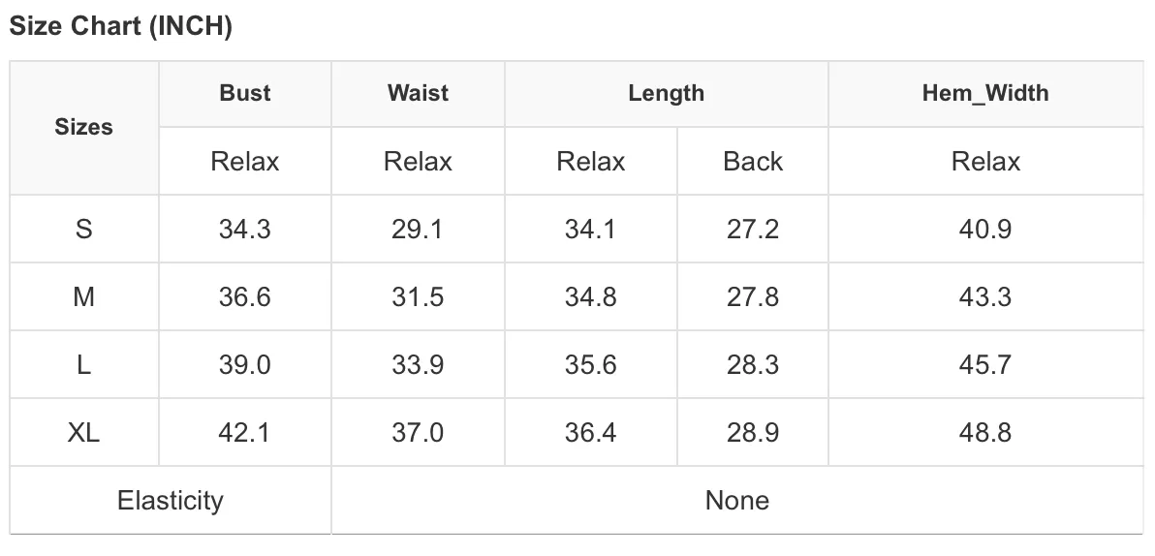Click the Hem_Width column header
The width and height of the screenshot is (1155, 556).
coord(985,94)
